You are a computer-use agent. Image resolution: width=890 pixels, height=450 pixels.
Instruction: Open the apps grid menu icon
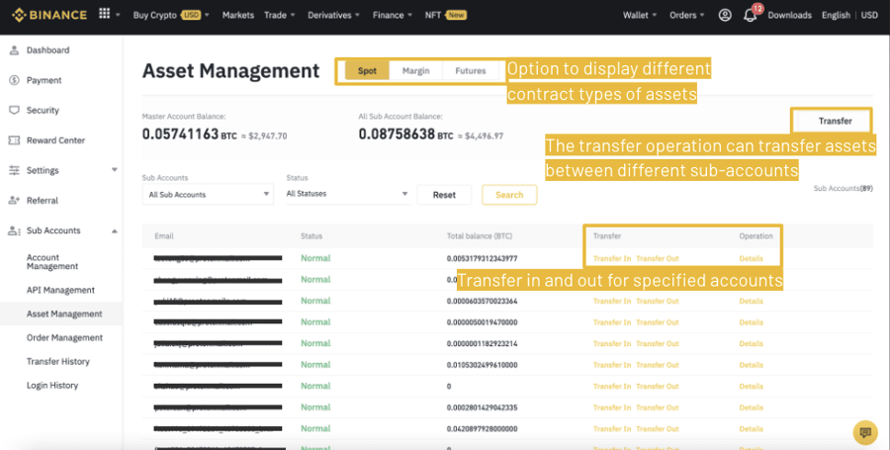[x=104, y=15]
